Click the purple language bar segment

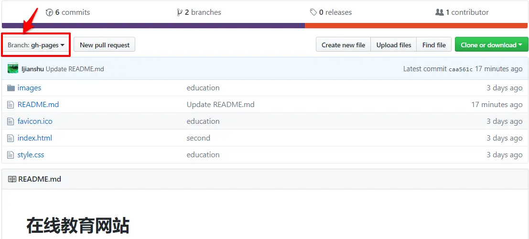tap(153, 26)
